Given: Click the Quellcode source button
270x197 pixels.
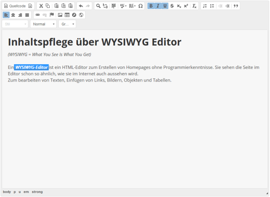Looking at the screenshot, I should coord(15,6).
